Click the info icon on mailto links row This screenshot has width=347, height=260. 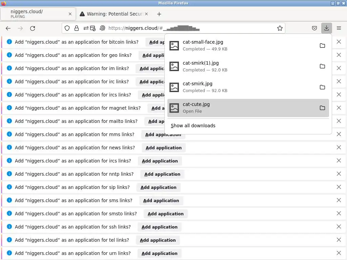click(x=9, y=121)
